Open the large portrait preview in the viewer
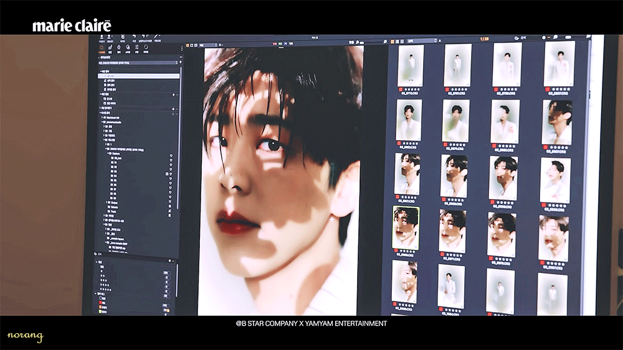 pos(281,181)
